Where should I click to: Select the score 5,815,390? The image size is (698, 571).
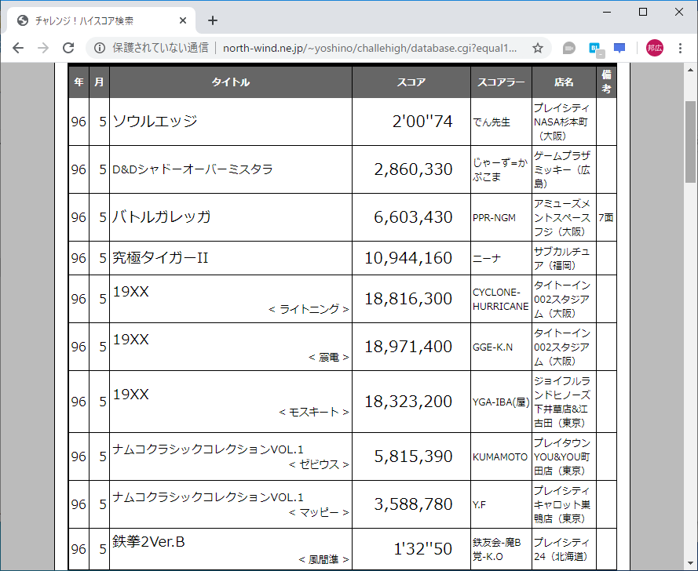[x=413, y=456]
